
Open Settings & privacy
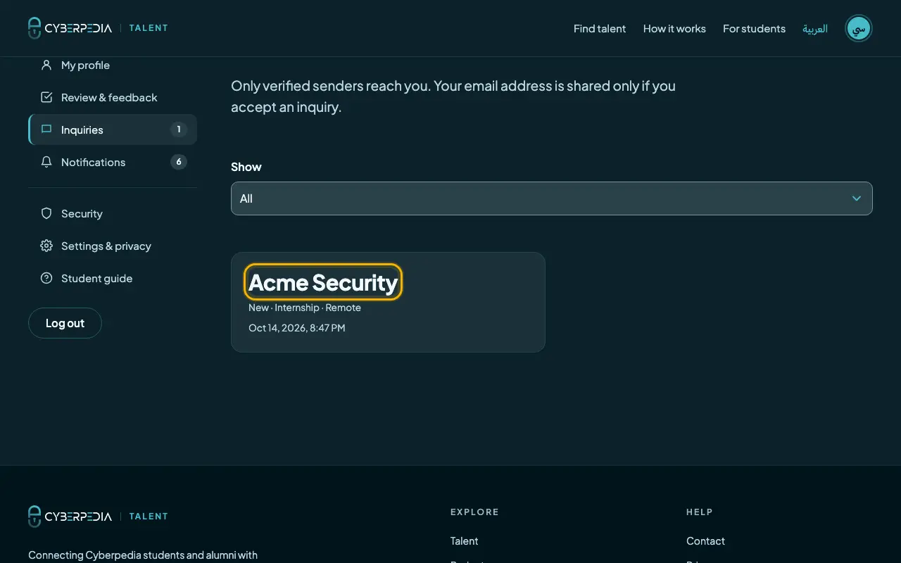point(113,246)
